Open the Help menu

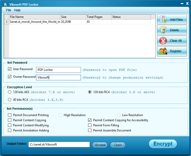click(x=17, y=10)
